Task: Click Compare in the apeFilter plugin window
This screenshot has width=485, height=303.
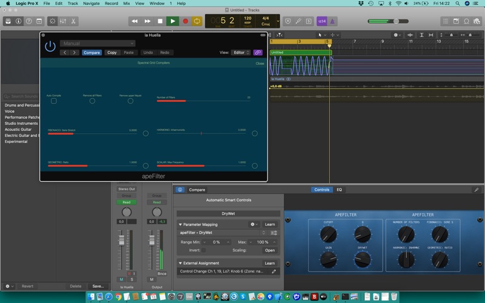Action: click(92, 53)
